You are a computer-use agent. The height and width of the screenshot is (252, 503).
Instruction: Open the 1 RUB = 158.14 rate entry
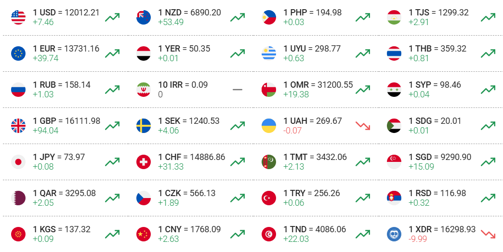coord(62,85)
